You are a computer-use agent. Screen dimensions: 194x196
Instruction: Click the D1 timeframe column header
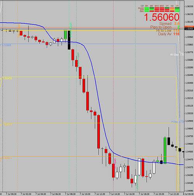coord(177,6)
